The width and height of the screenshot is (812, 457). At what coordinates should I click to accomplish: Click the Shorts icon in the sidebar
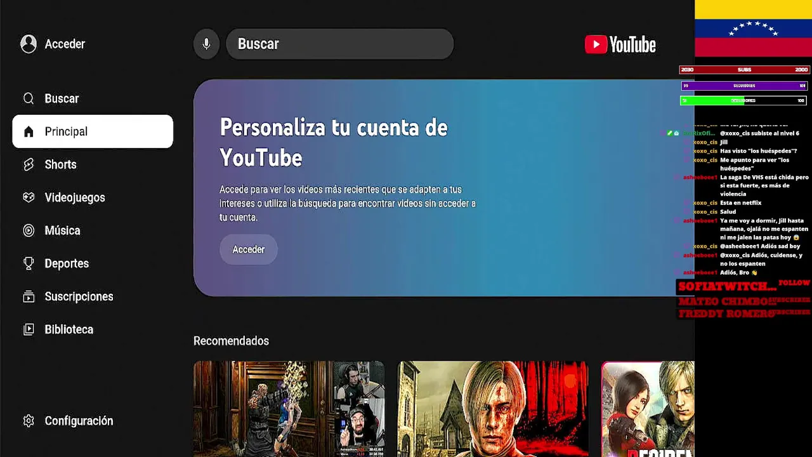coord(29,164)
